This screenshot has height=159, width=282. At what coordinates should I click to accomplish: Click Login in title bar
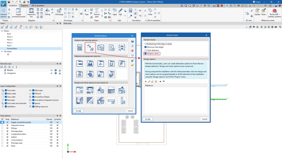[x=257, y=2]
